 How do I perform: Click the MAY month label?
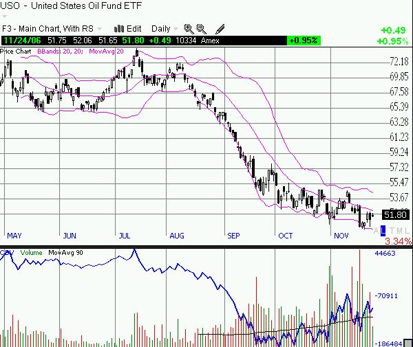click(14, 236)
